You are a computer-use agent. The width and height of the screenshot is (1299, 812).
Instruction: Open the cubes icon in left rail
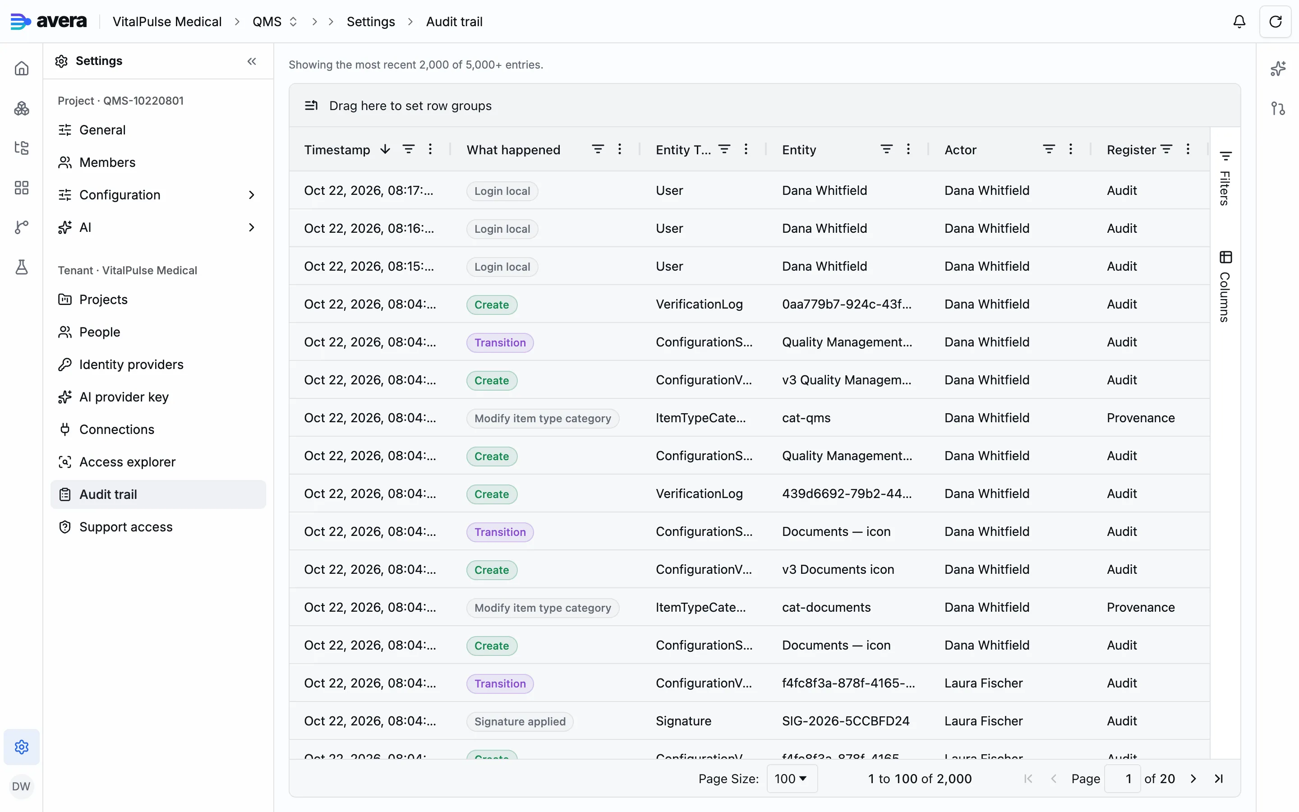pyautogui.click(x=22, y=108)
